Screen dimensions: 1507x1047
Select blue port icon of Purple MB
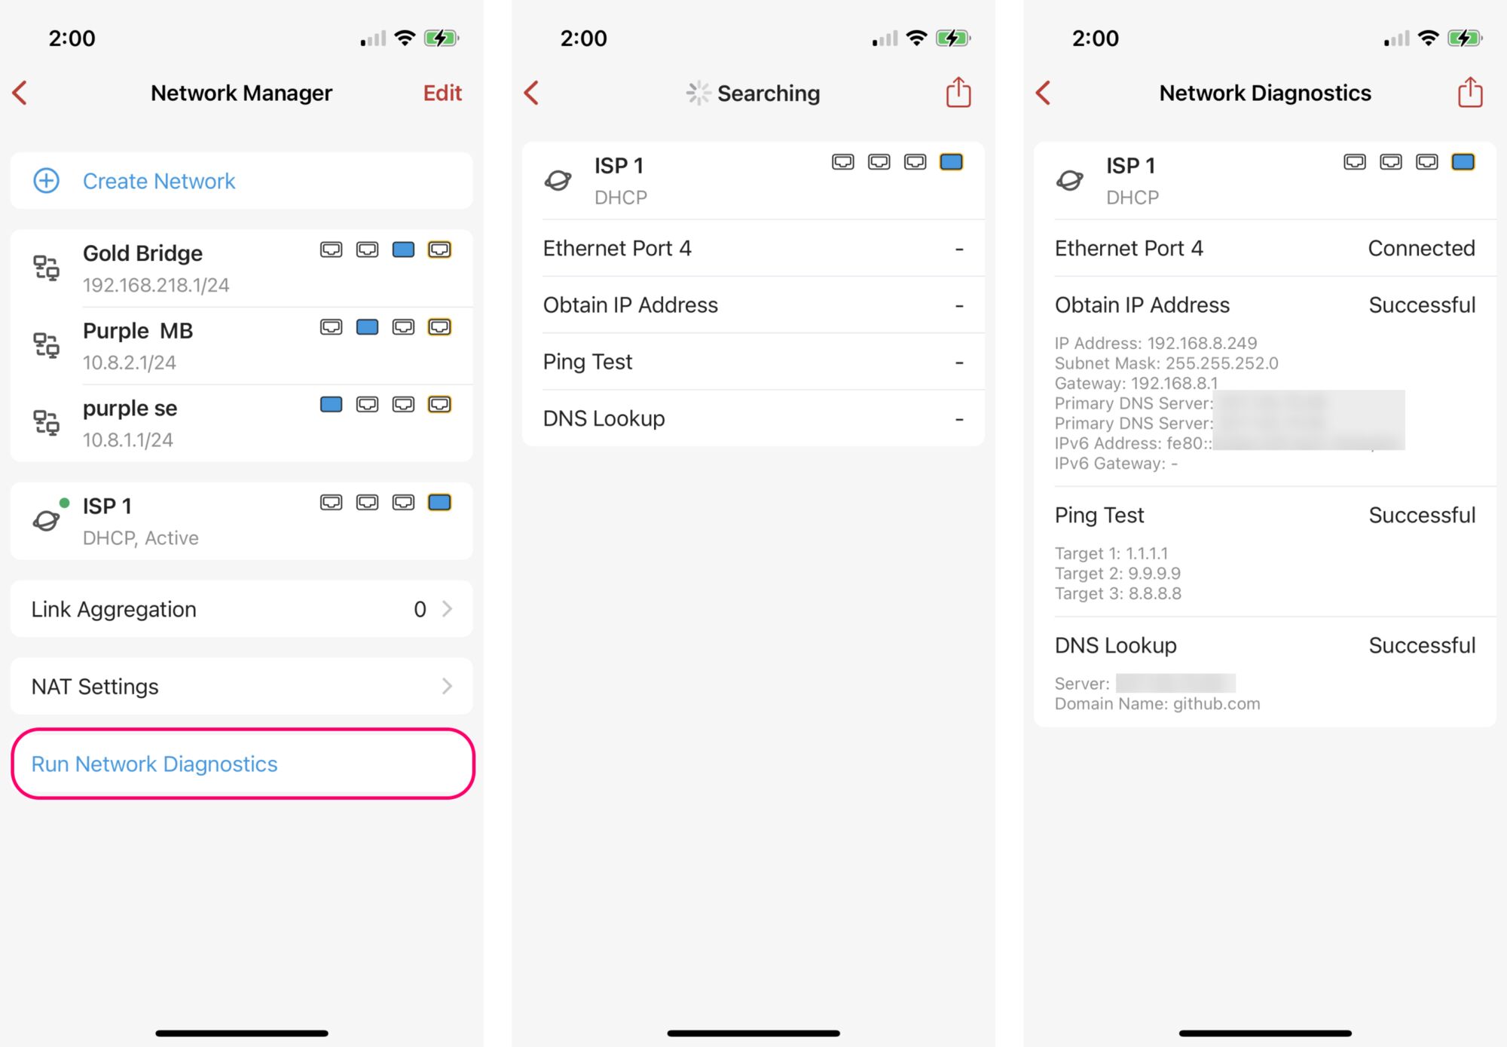[x=368, y=327]
